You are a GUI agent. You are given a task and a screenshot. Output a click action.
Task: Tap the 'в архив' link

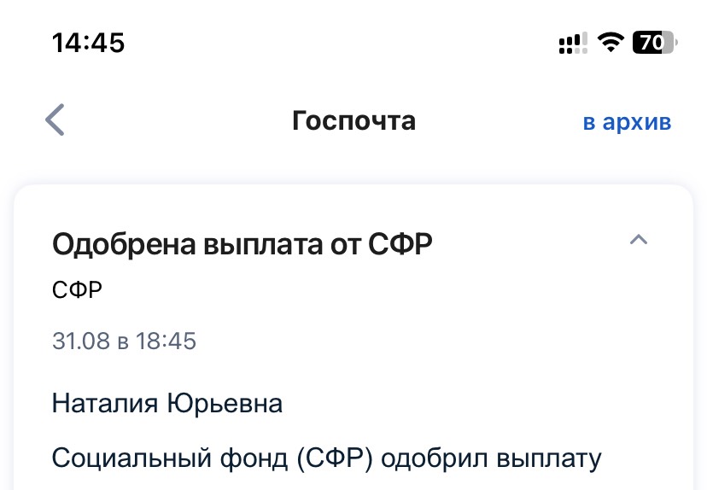[x=628, y=122]
